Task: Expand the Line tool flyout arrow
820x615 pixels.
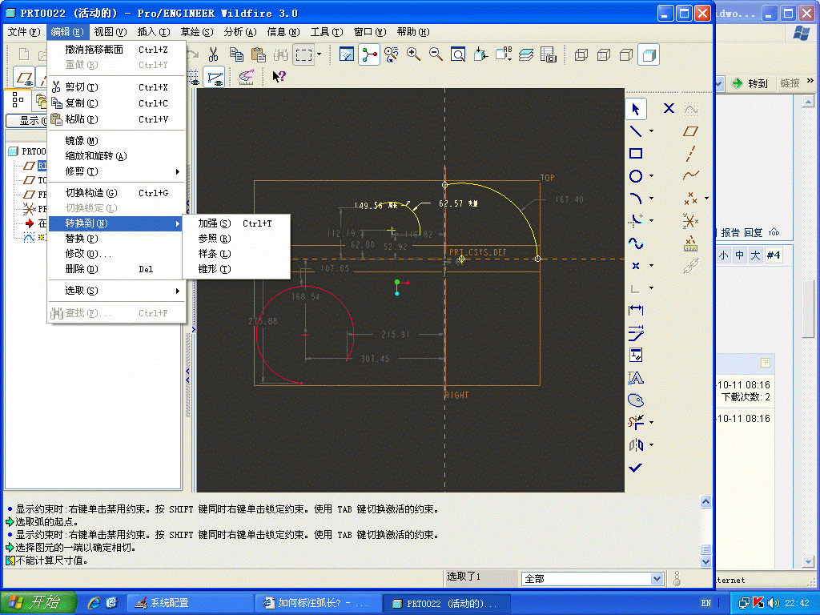Action: (x=652, y=131)
